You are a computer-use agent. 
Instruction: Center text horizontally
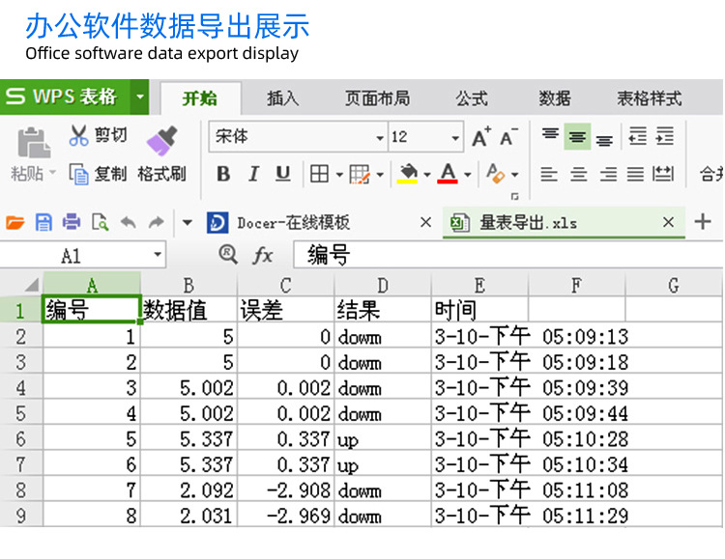578,174
